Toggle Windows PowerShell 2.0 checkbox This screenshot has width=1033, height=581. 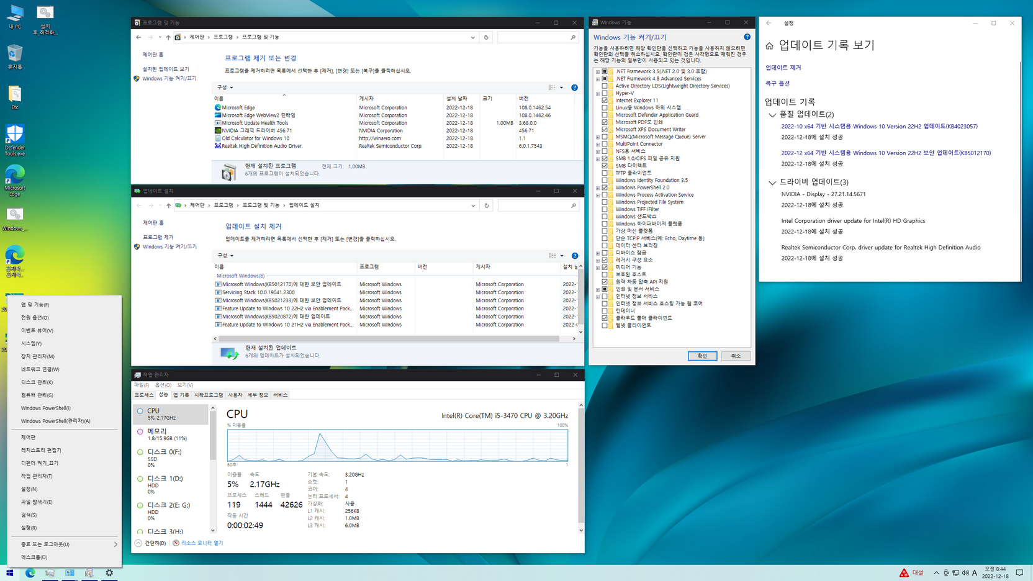[605, 187]
